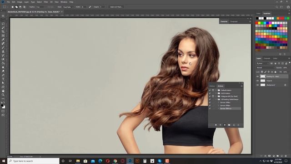Open the layer filter Kind dropdown
Viewport: 291px width, 164px height.
pos(263,63)
